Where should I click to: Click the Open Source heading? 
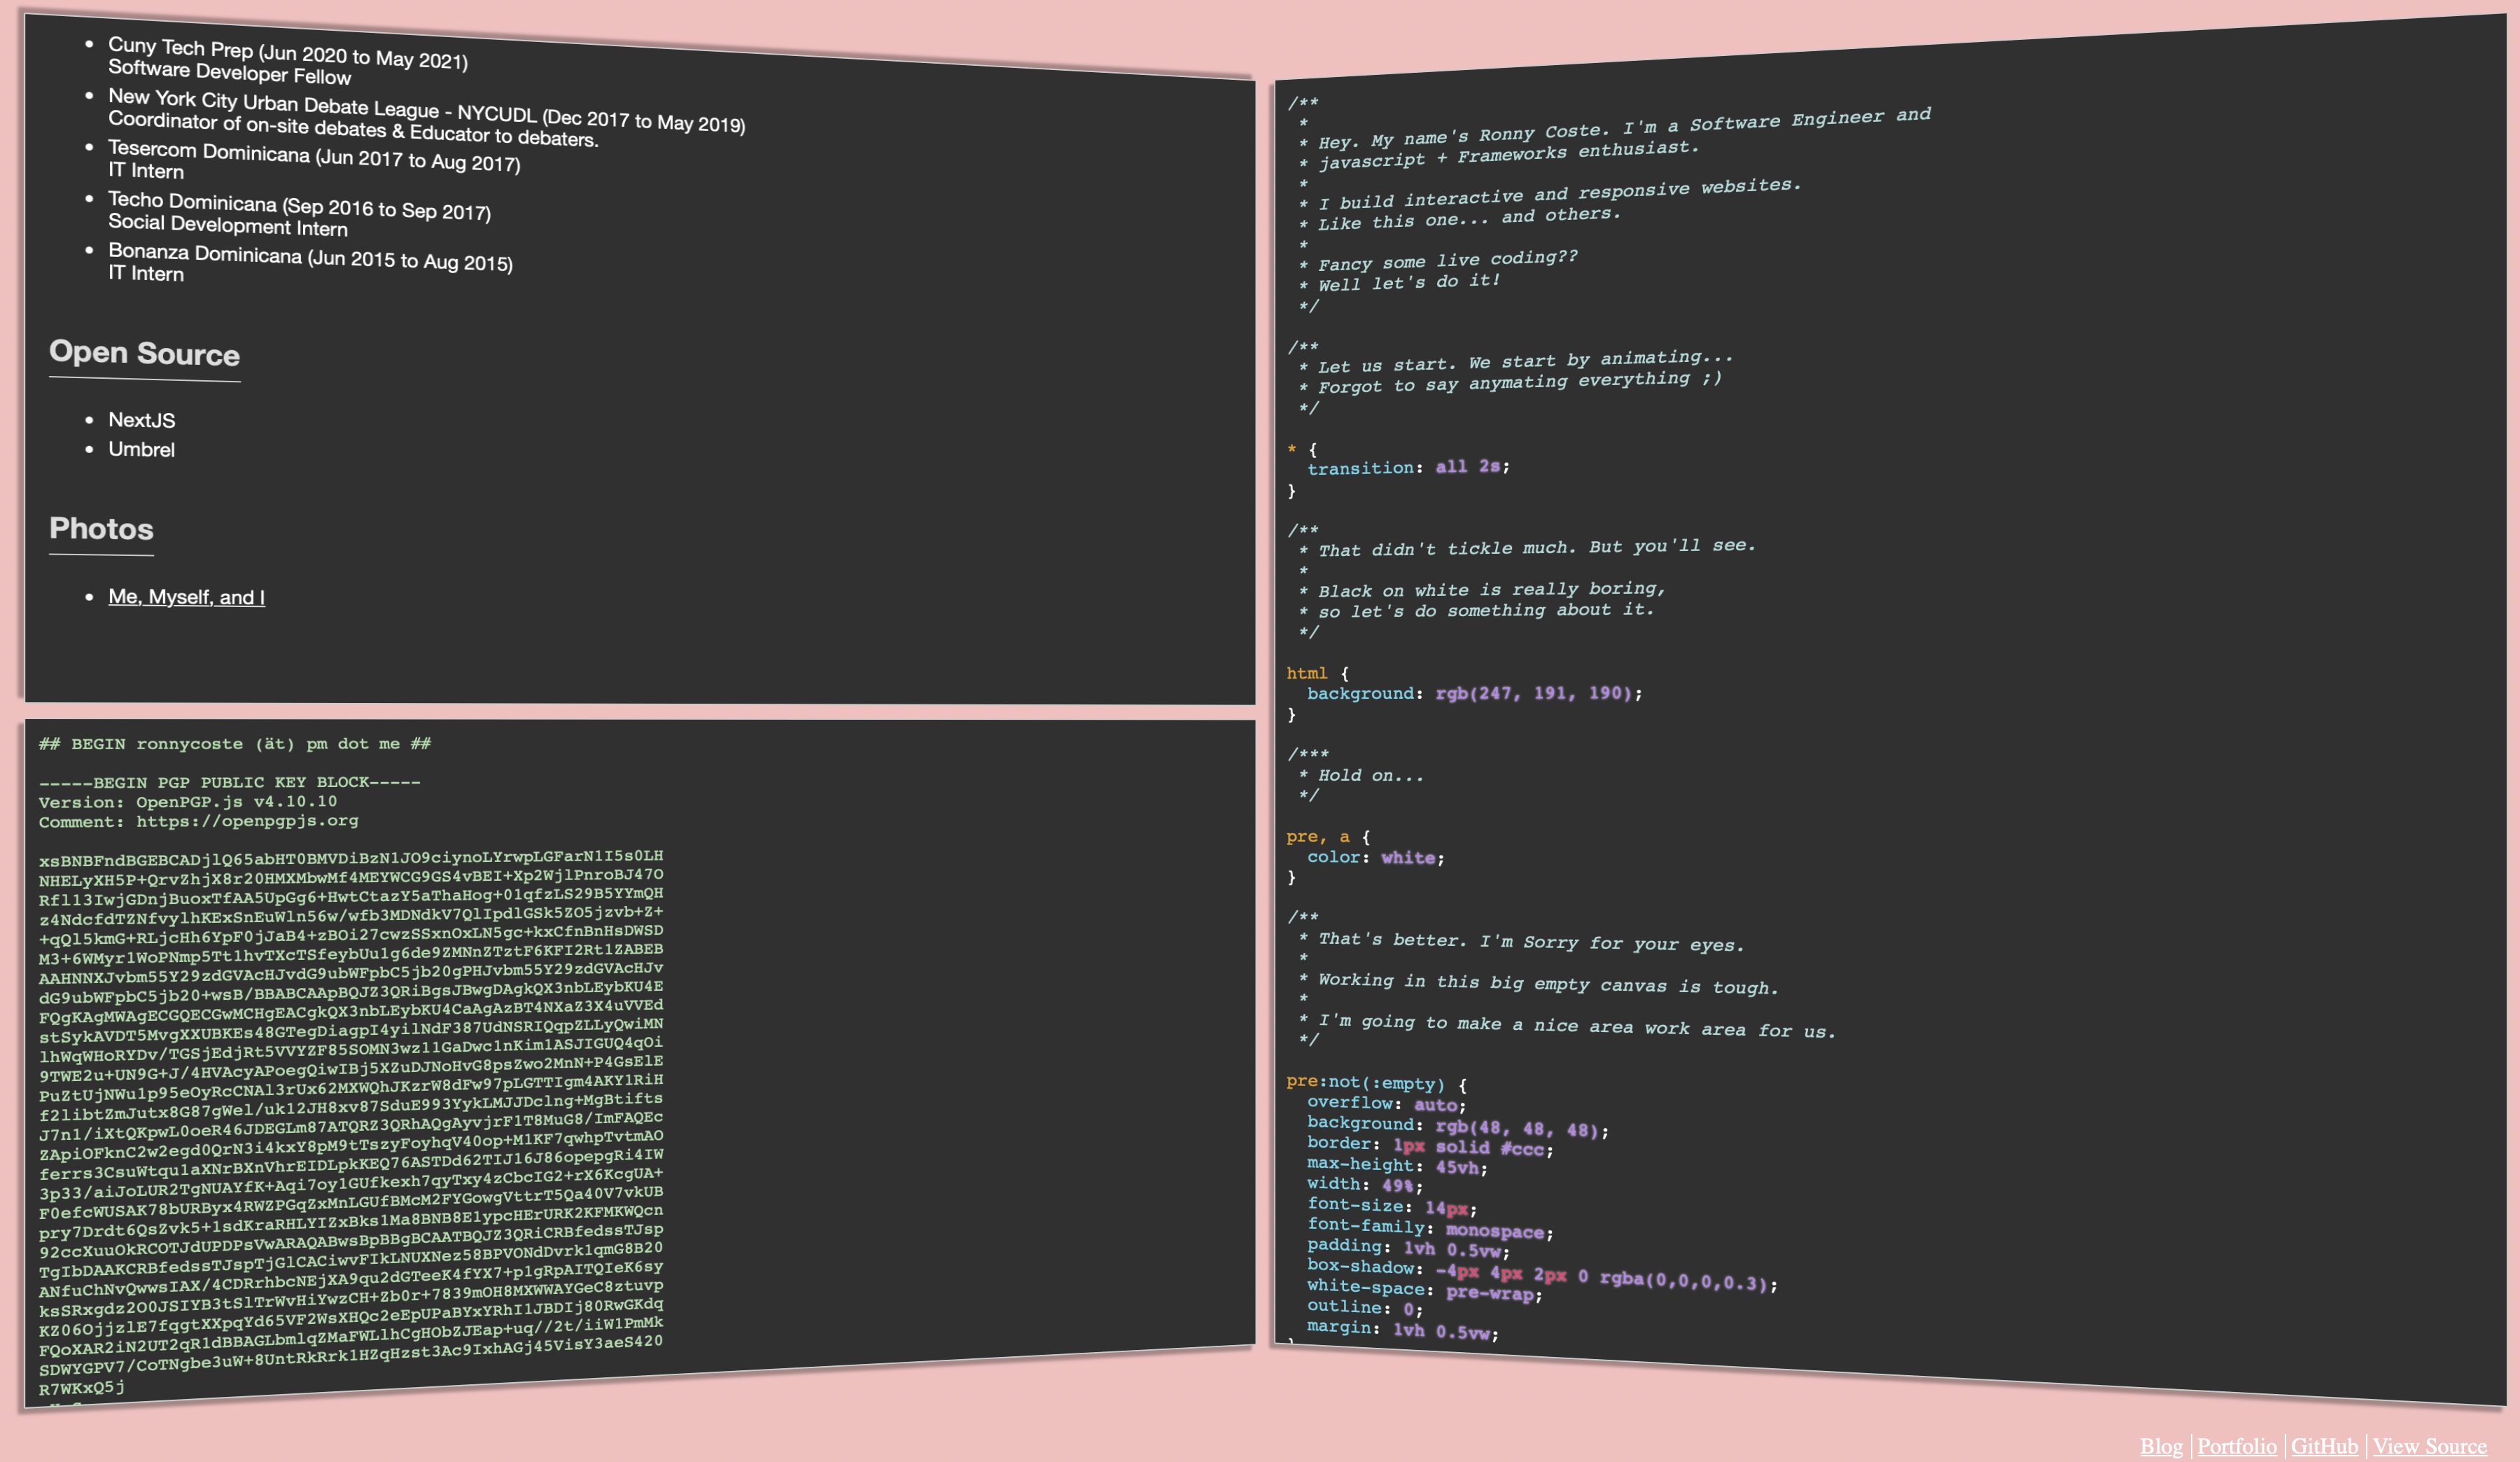click(x=144, y=353)
